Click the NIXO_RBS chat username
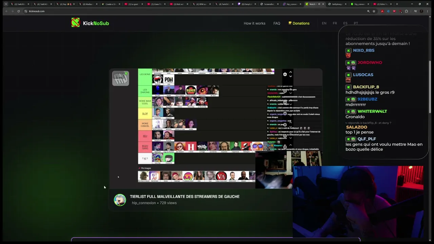Viewport: 434px width, 244px height. pyautogui.click(x=363, y=50)
